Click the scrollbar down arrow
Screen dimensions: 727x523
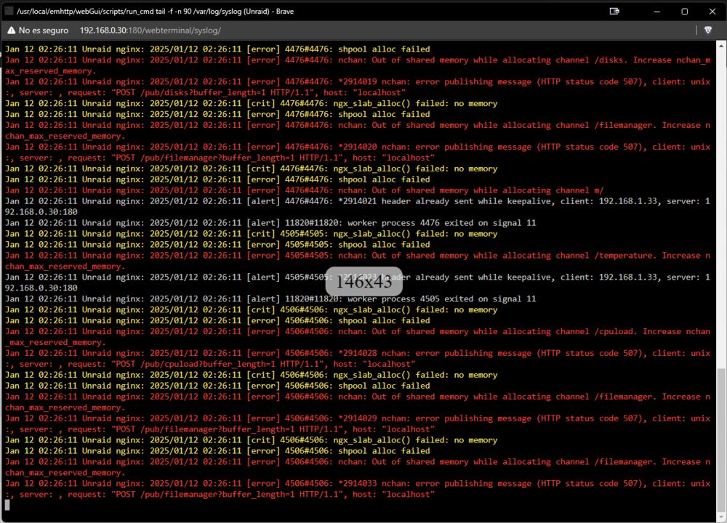click(721, 517)
